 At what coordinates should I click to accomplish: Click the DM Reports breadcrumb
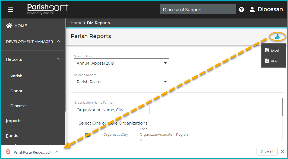(x=98, y=23)
